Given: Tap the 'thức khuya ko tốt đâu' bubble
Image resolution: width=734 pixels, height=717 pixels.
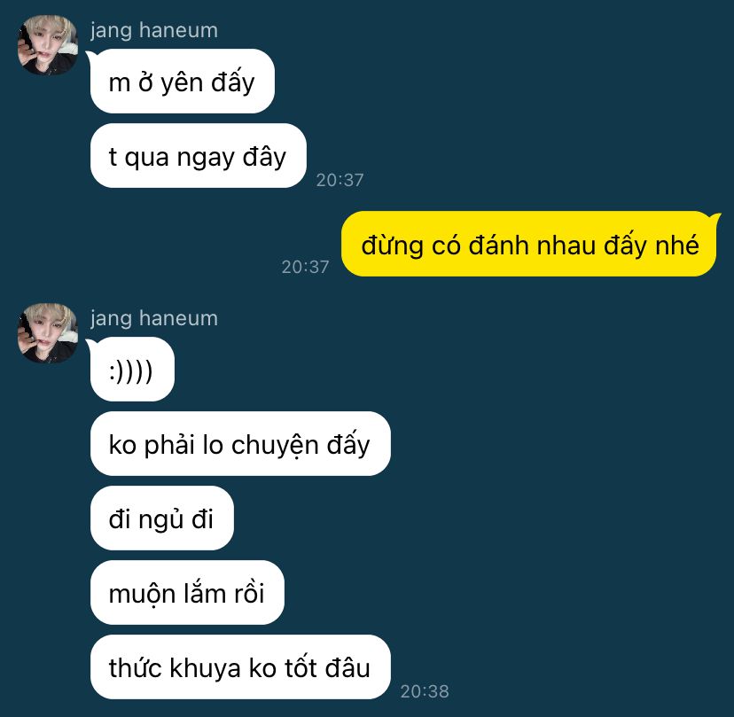Looking at the screenshot, I should click(240, 666).
